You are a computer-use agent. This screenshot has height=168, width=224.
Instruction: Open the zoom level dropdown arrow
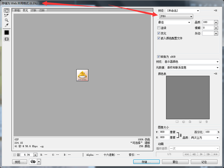click(x=35, y=155)
